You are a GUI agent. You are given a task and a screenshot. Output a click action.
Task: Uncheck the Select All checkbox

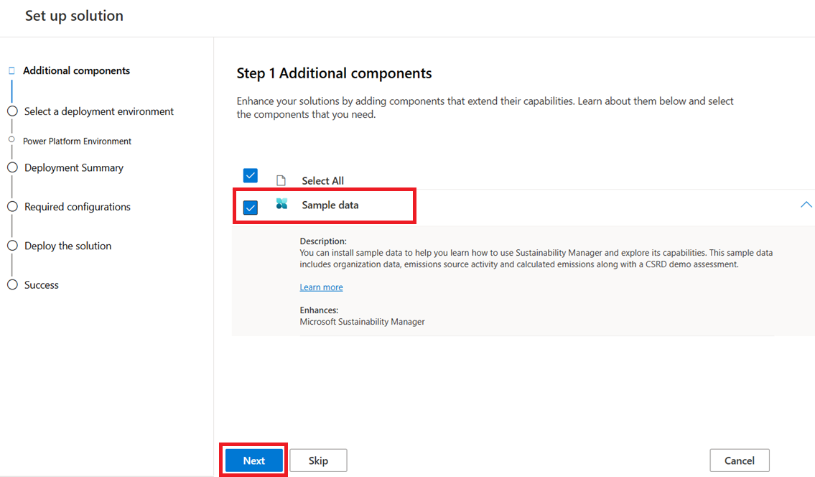pos(250,175)
